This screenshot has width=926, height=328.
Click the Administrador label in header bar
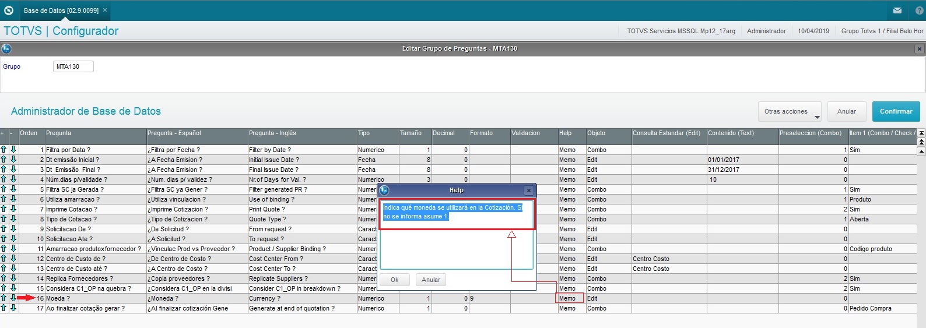(x=766, y=31)
